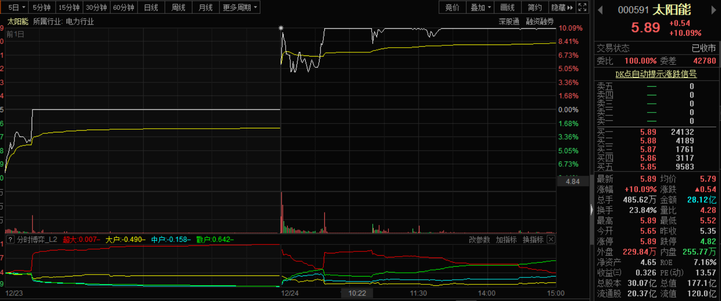Click the side panel collapse handle arrow
The width and height of the screenshot is (721, 301).
coord(591,210)
